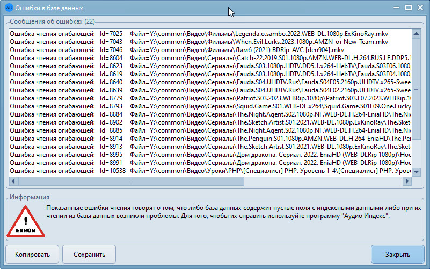The width and height of the screenshot is (430, 269).
Task: Select the error row with Id=8913
Action: (x=210, y=147)
